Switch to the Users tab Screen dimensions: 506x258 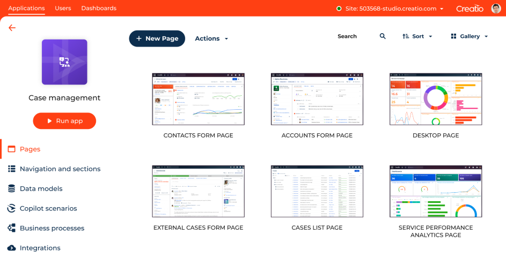click(x=63, y=8)
